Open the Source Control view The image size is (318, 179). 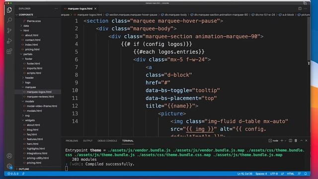[9, 31]
